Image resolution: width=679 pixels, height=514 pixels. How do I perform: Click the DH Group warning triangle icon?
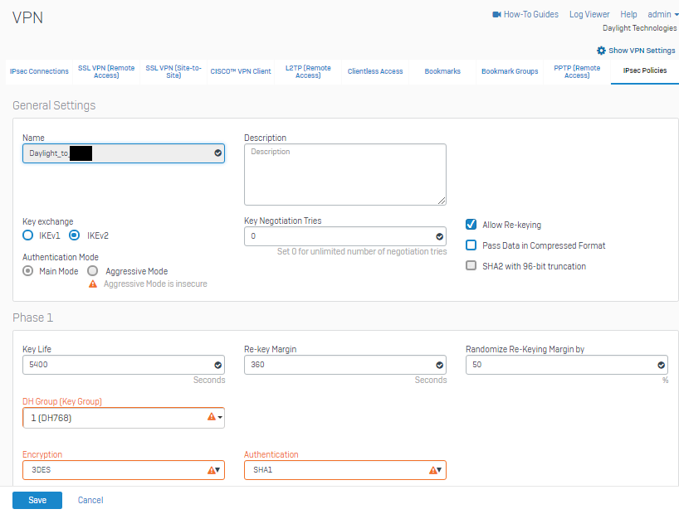pyautogui.click(x=212, y=417)
